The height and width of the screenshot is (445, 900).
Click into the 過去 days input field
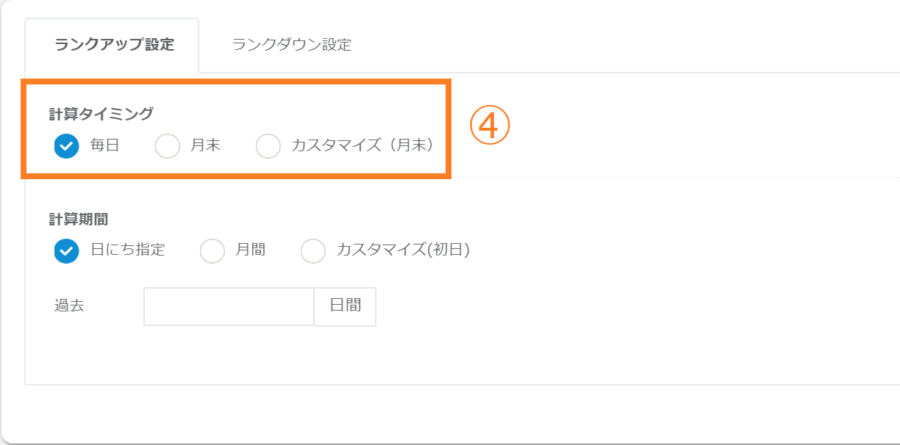point(229,306)
